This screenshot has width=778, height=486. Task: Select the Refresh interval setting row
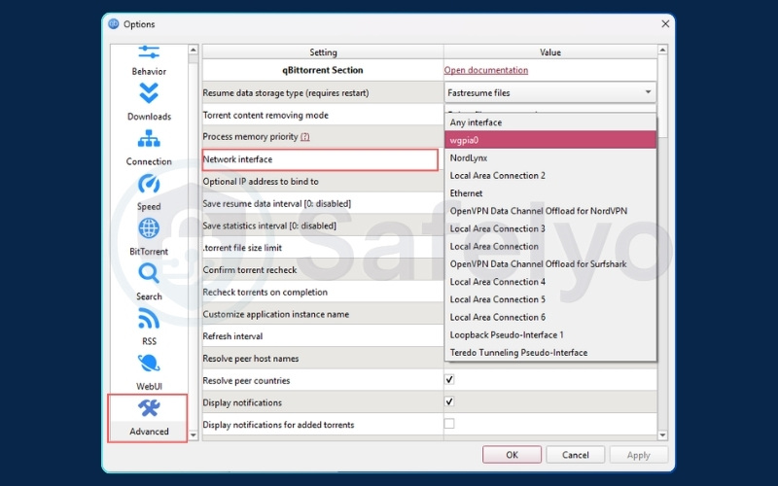[x=323, y=336]
